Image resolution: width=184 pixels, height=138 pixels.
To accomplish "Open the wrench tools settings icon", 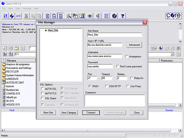I will click(69, 16).
